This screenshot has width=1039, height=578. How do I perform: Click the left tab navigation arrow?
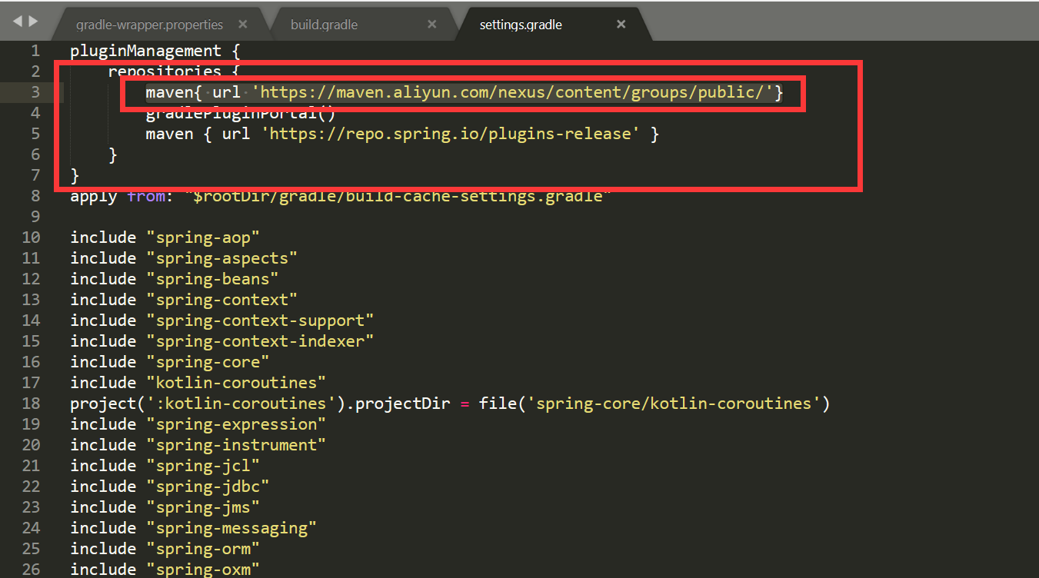pyautogui.click(x=18, y=21)
